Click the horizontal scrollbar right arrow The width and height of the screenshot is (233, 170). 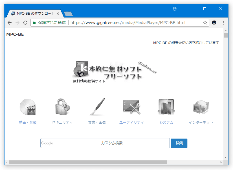221,162
